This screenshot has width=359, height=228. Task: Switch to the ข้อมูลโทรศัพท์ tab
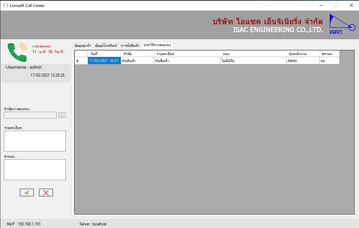[x=106, y=46]
